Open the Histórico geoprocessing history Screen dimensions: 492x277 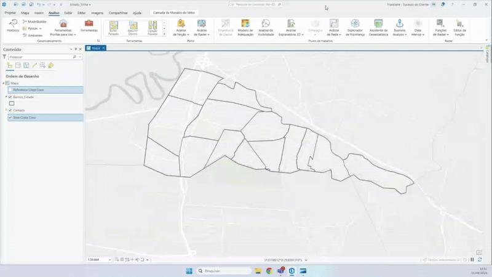[13, 25]
